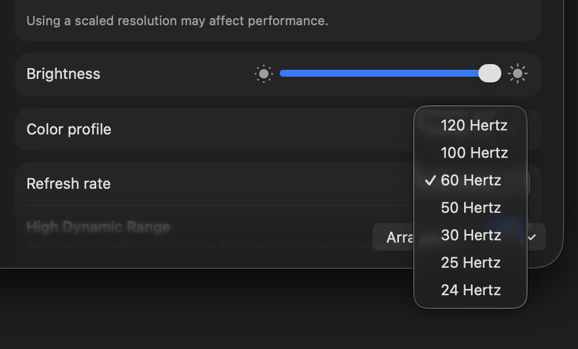The height and width of the screenshot is (349, 578).
Task: Select 120 Hertz refresh rate
Action: tap(474, 125)
